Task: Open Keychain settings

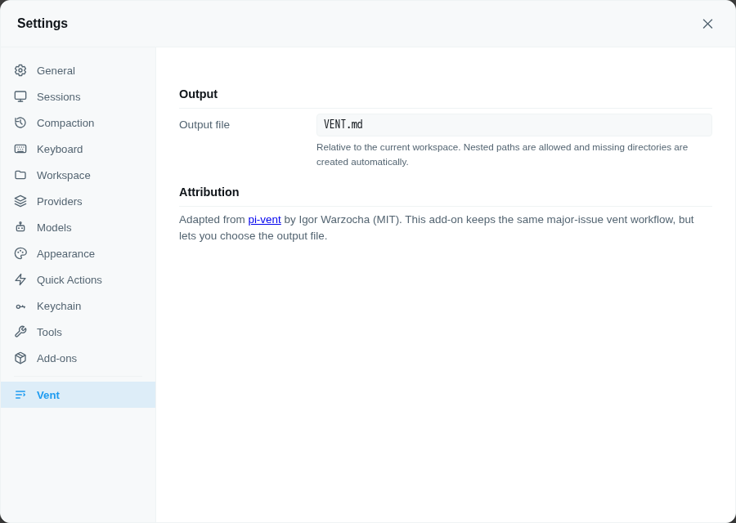Action: tap(78, 306)
